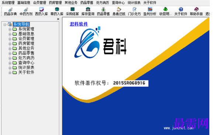Click folder icon next to 药房管理
This screenshot has height=135, width=215.
click(x=14, y=44)
